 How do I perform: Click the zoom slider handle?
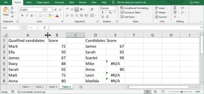click(x=182, y=92)
